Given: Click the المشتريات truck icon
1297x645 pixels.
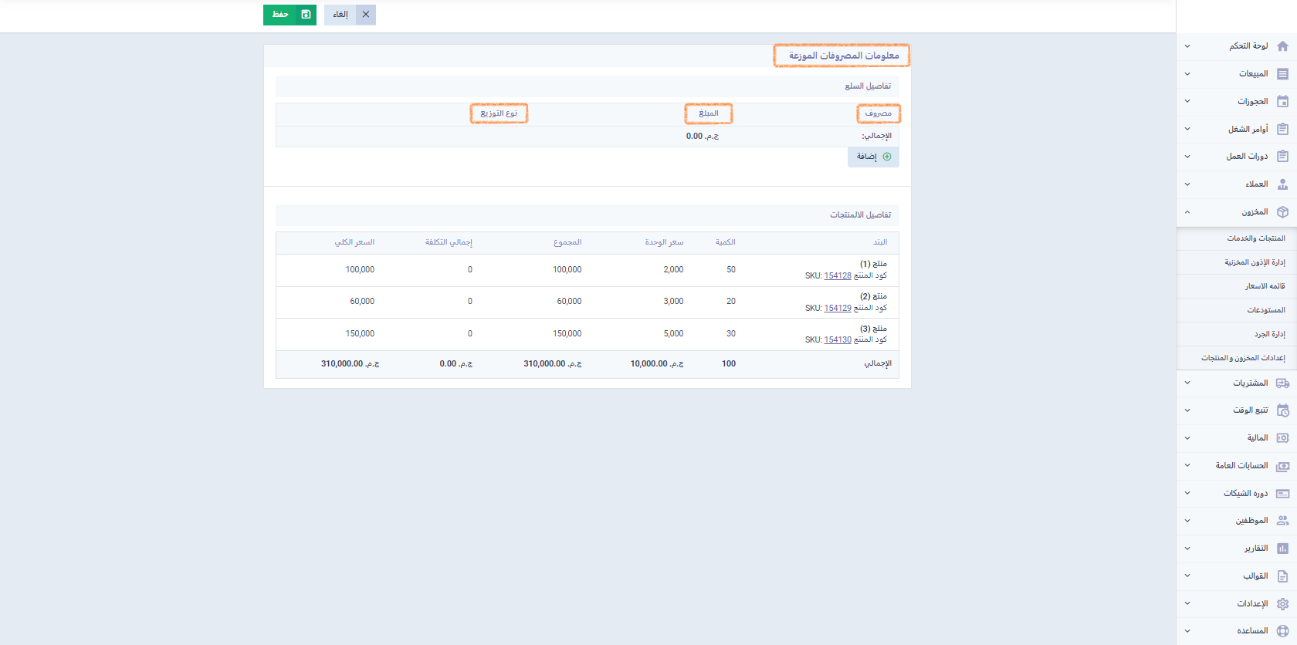Looking at the screenshot, I should [1282, 383].
